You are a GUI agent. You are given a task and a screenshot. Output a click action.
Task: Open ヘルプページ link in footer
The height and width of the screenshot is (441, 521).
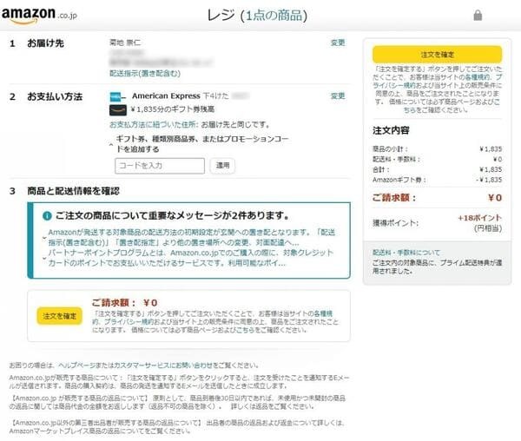76,365
